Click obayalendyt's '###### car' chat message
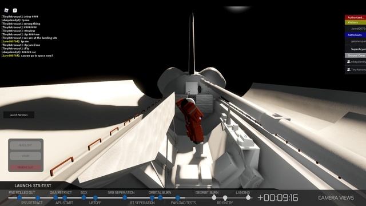This screenshot has height=206, width=366. 29,52
